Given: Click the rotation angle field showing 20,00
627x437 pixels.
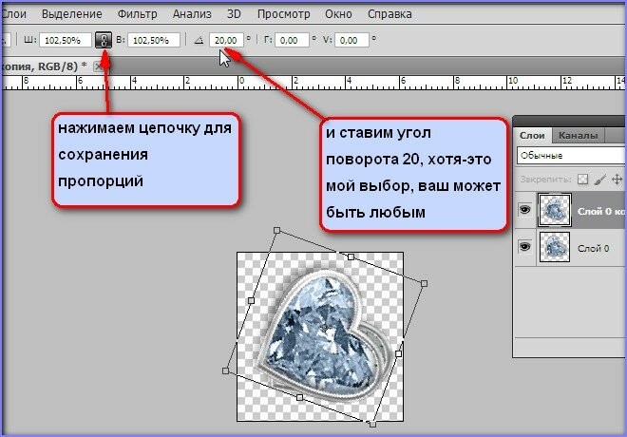Looking at the screenshot, I should [x=226, y=41].
